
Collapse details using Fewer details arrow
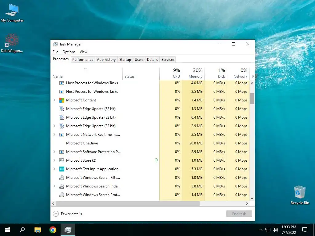(x=56, y=214)
